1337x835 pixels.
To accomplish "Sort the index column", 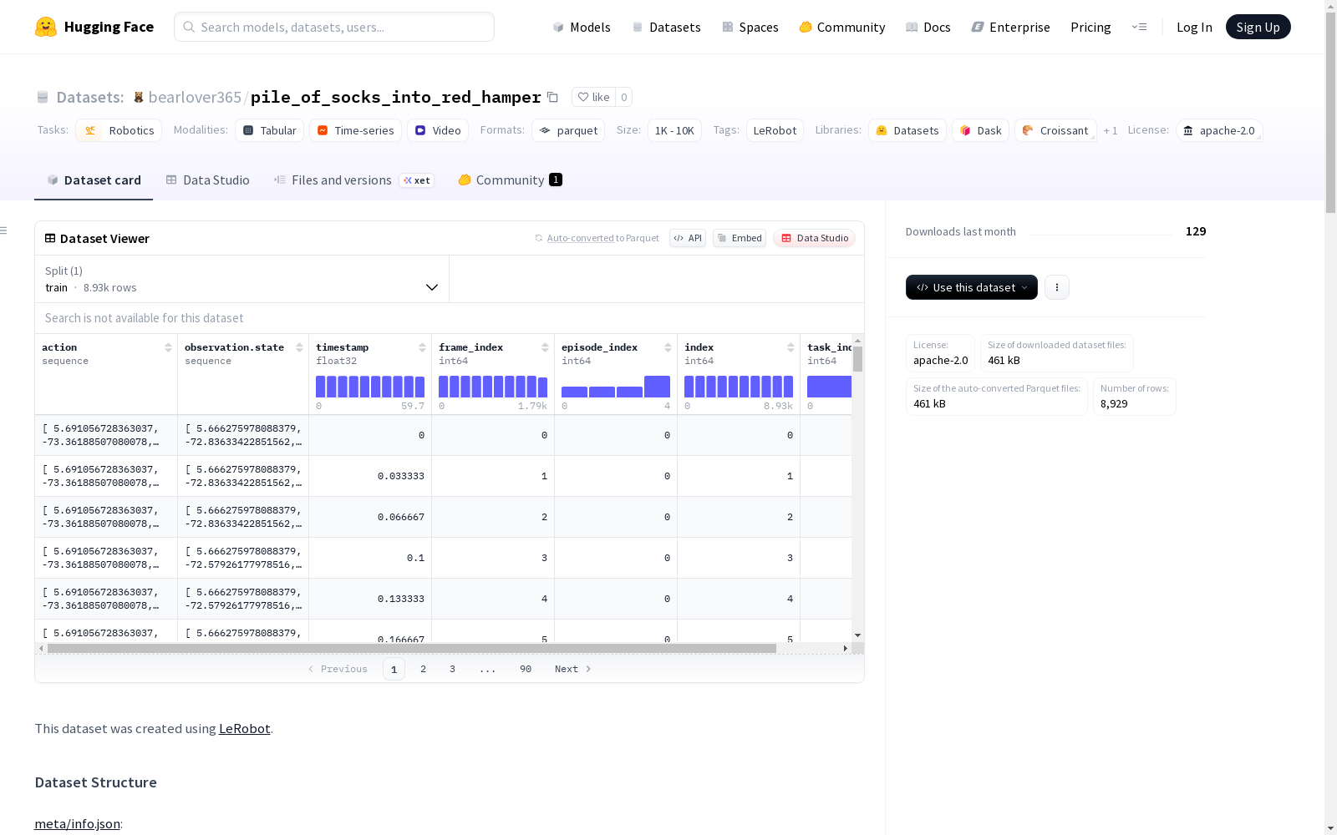I will (791, 347).
